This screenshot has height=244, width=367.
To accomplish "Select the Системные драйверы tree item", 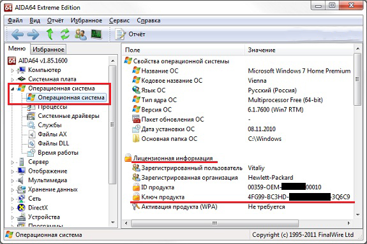I will click(63, 116).
